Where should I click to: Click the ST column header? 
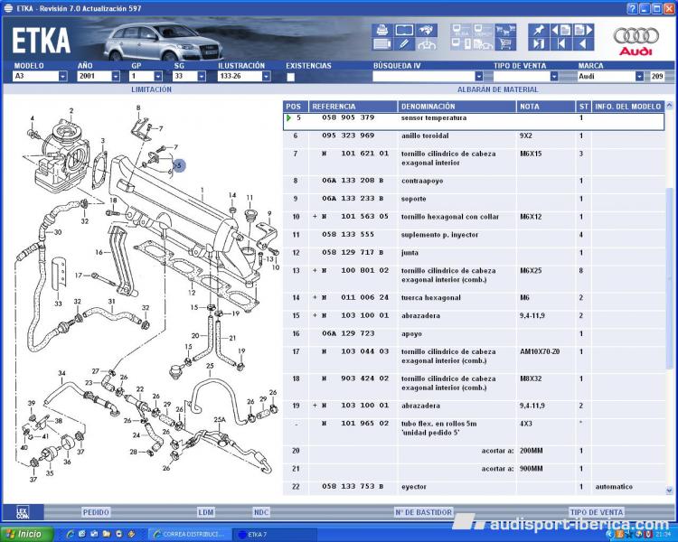(x=584, y=107)
